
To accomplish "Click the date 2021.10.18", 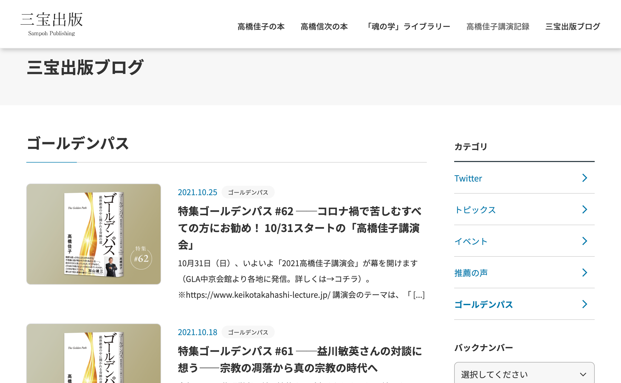I will click(197, 332).
